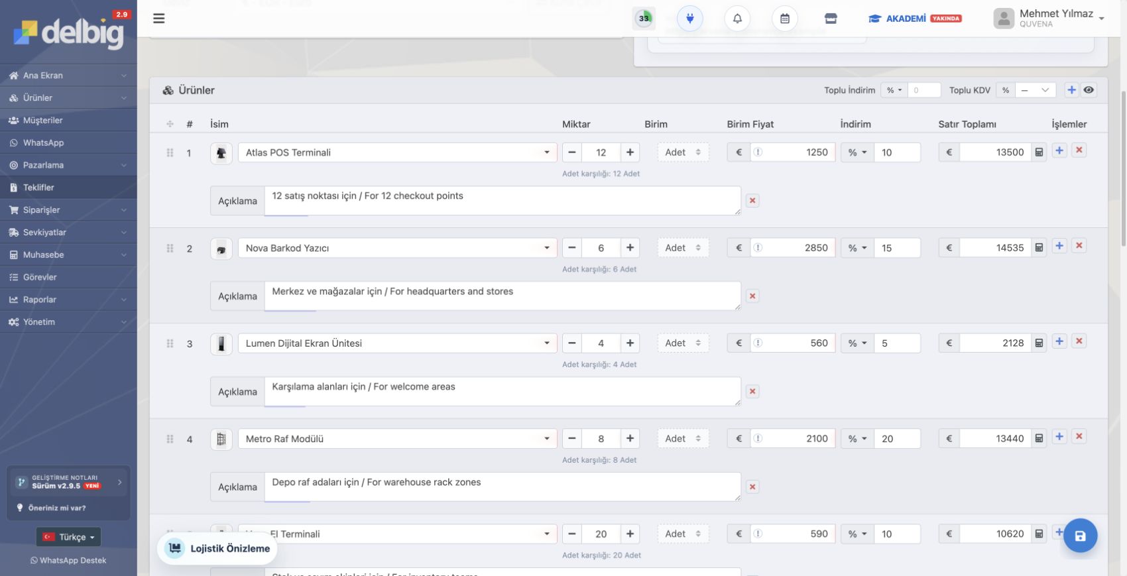Screen dimensions: 1127x576
Task: Edit unit price 1250 of Atlas POS Terminali
Action: (793, 152)
